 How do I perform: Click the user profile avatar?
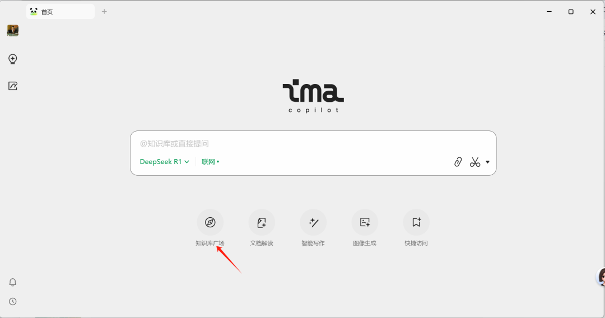click(13, 30)
